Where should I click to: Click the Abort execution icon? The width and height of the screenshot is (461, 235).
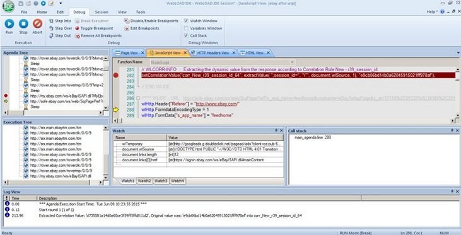pos(37,23)
